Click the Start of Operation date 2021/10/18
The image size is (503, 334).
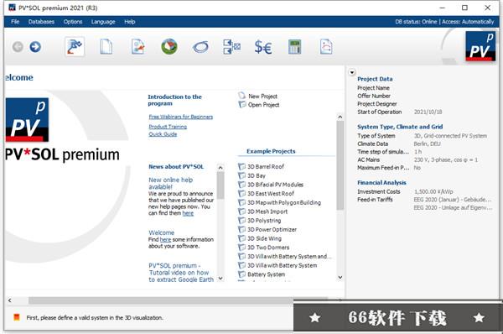coord(428,112)
